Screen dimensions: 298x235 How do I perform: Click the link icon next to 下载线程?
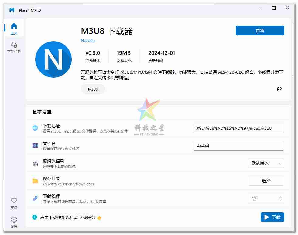coord(35,199)
